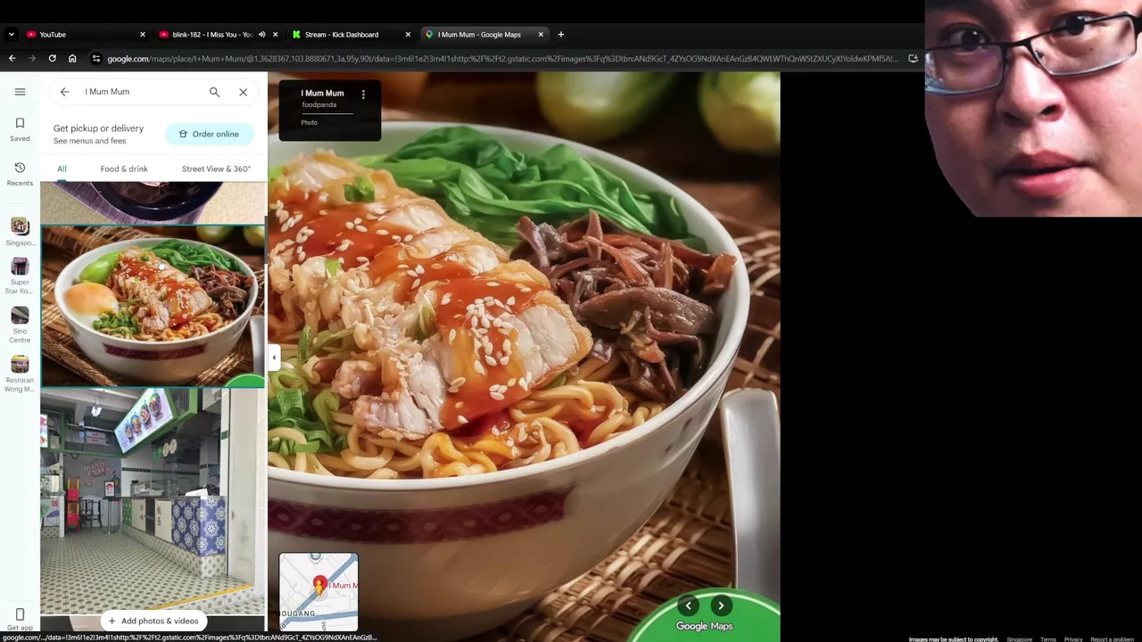The width and height of the screenshot is (1142, 642).
Task: Click the browser home button
Action: [72, 59]
